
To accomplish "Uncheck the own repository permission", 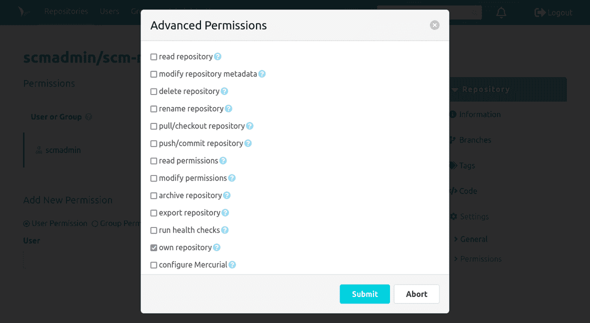I will (153, 247).
